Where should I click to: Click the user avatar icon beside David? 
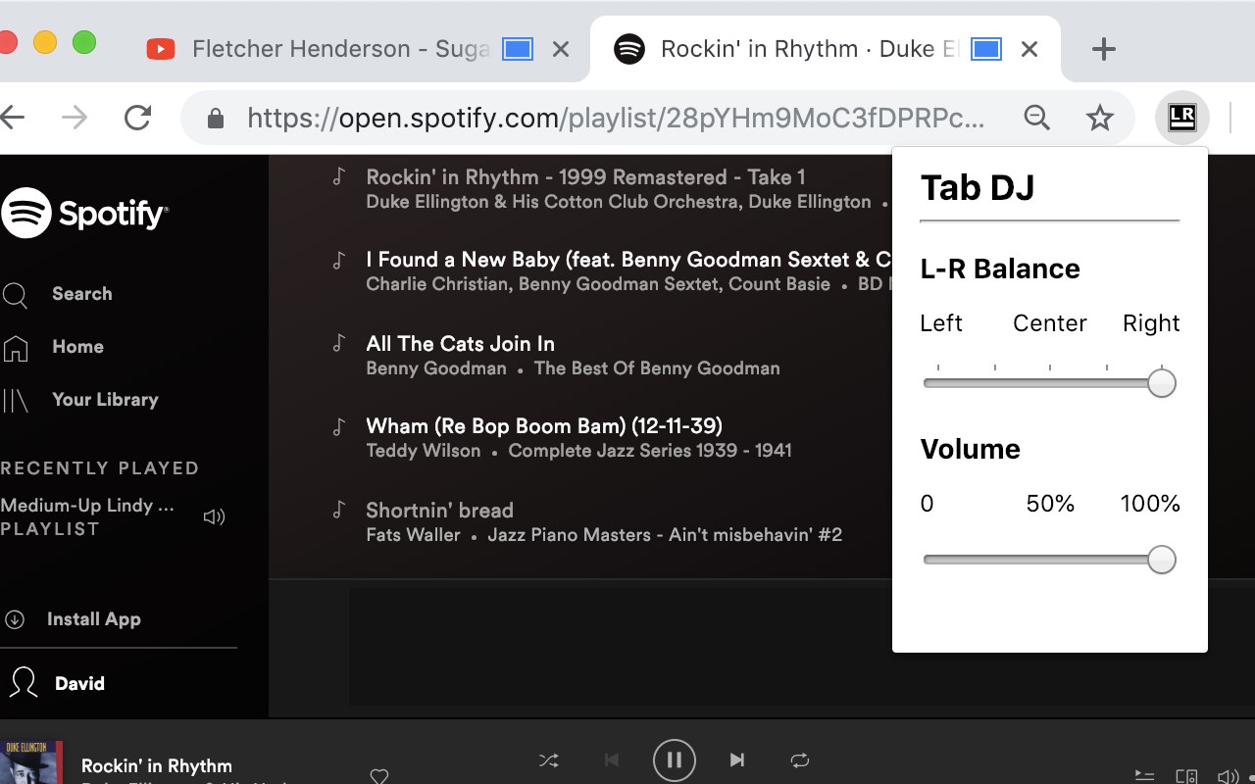(24, 683)
